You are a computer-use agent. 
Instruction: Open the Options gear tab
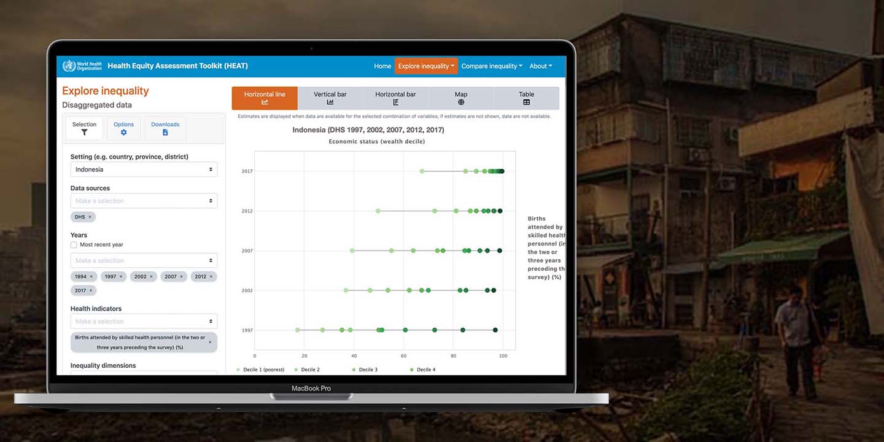click(x=123, y=128)
